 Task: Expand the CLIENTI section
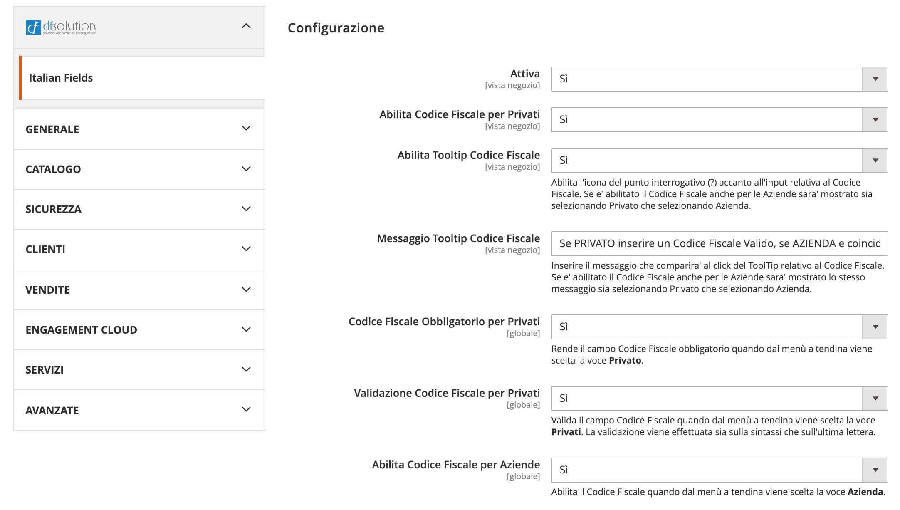(x=139, y=249)
